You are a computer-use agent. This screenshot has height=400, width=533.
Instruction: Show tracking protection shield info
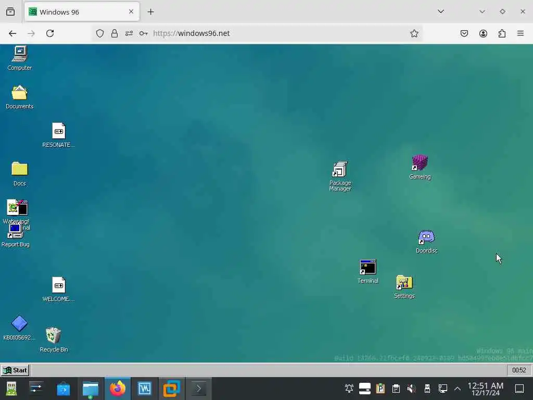tap(99, 33)
